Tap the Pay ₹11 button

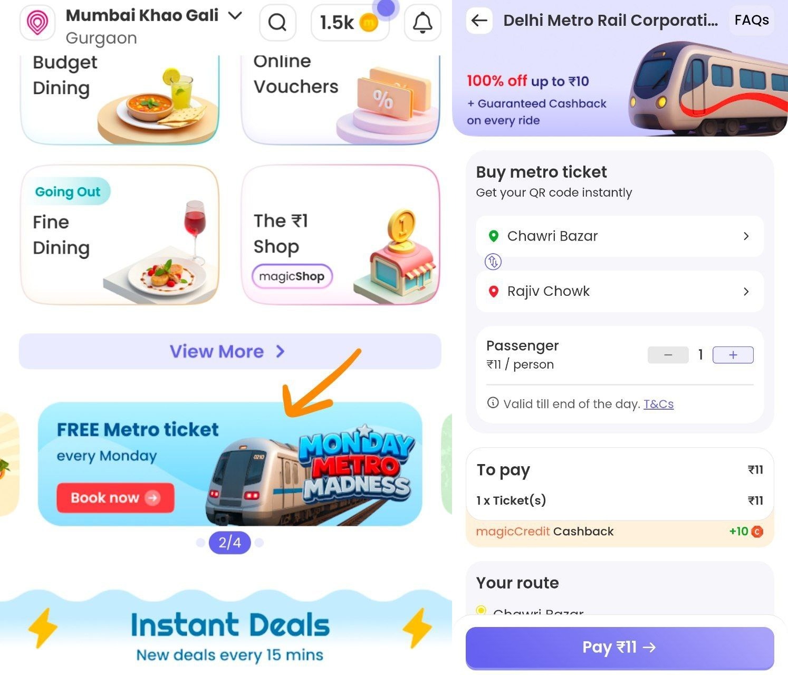620,648
